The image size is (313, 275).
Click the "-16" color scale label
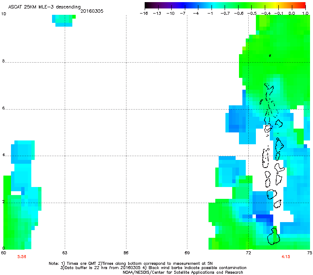(144, 14)
